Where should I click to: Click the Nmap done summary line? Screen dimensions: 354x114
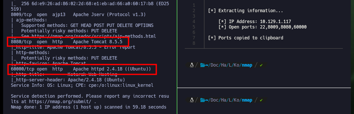[x=89, y=107]
